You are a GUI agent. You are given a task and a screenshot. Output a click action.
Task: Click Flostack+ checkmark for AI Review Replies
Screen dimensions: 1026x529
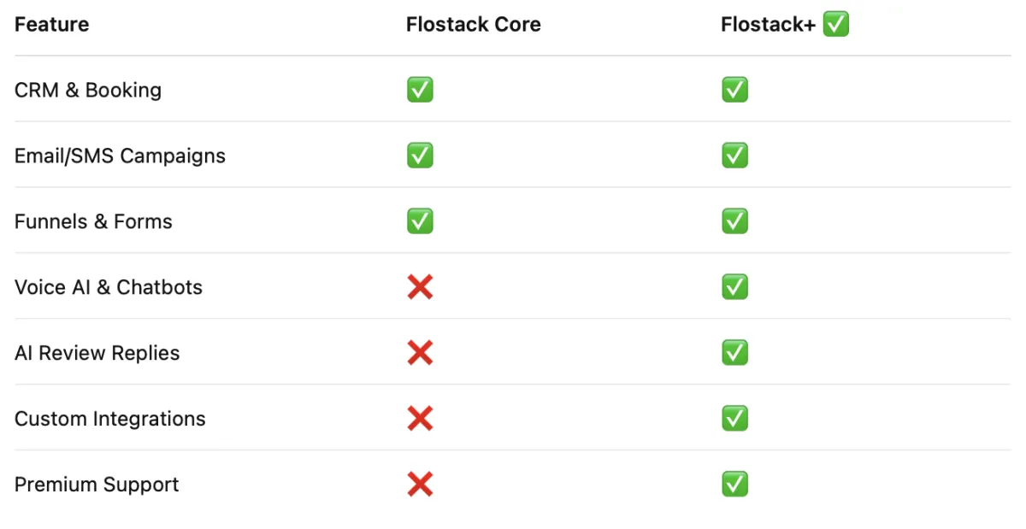(734, 353)
